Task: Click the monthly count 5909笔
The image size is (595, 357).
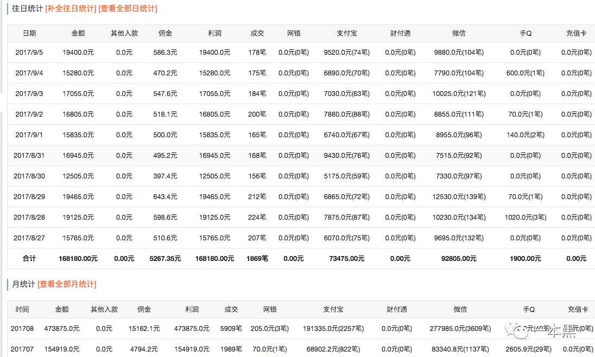Action: point(231,329)
